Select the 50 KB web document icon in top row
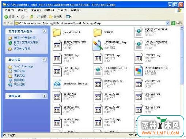The height and width of the screenshot is (139, 186). (138, 33)
